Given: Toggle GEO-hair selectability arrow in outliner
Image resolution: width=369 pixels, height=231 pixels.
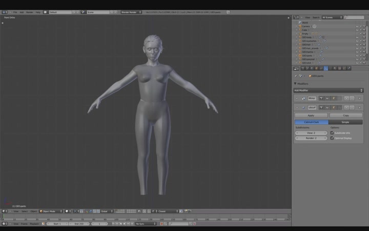Looking at the screenshot, I should click(x=360, y=45).
